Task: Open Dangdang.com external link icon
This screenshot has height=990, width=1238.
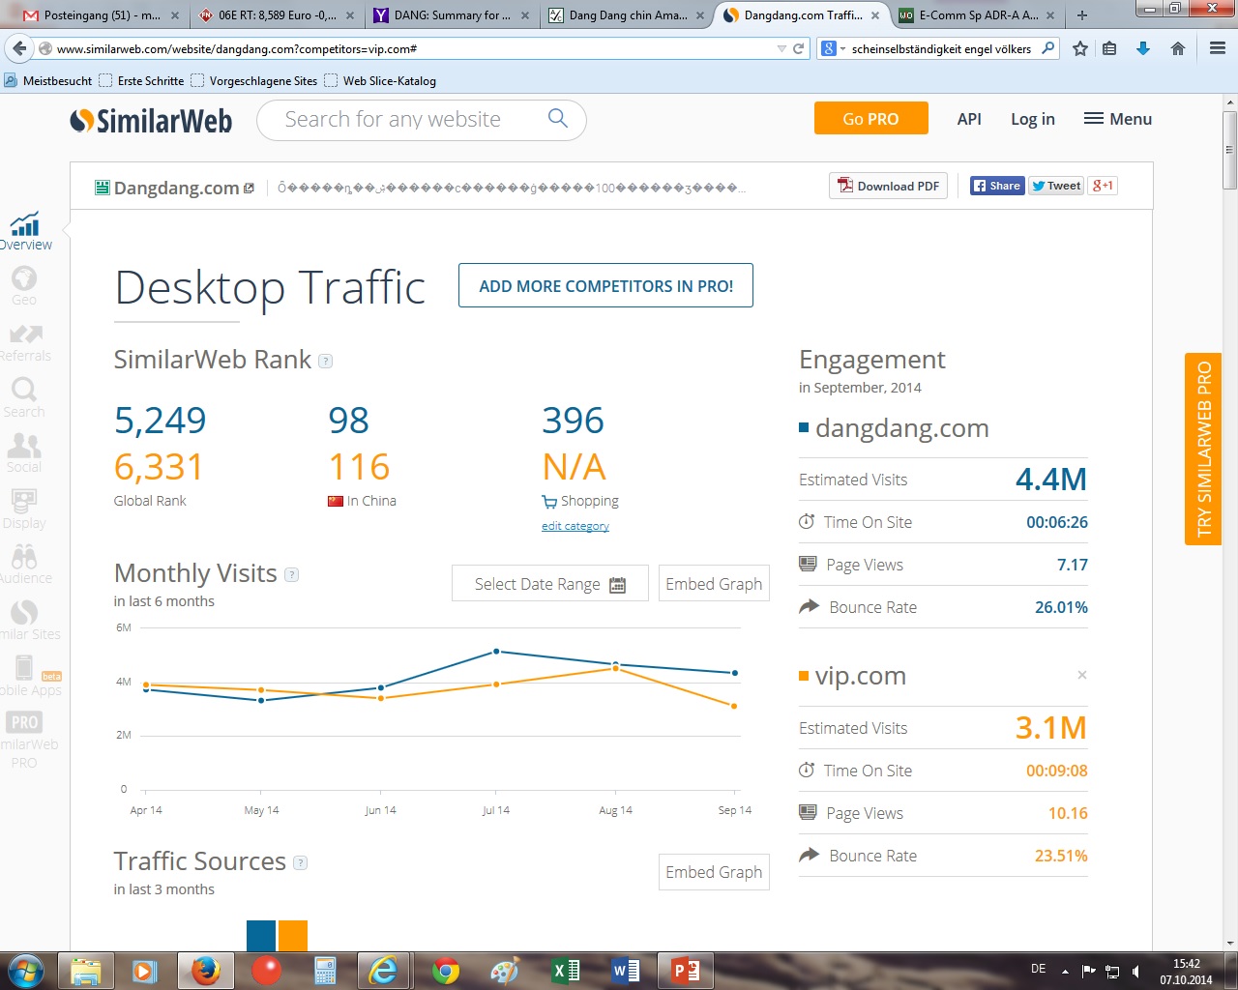Action: pos(250,189)
